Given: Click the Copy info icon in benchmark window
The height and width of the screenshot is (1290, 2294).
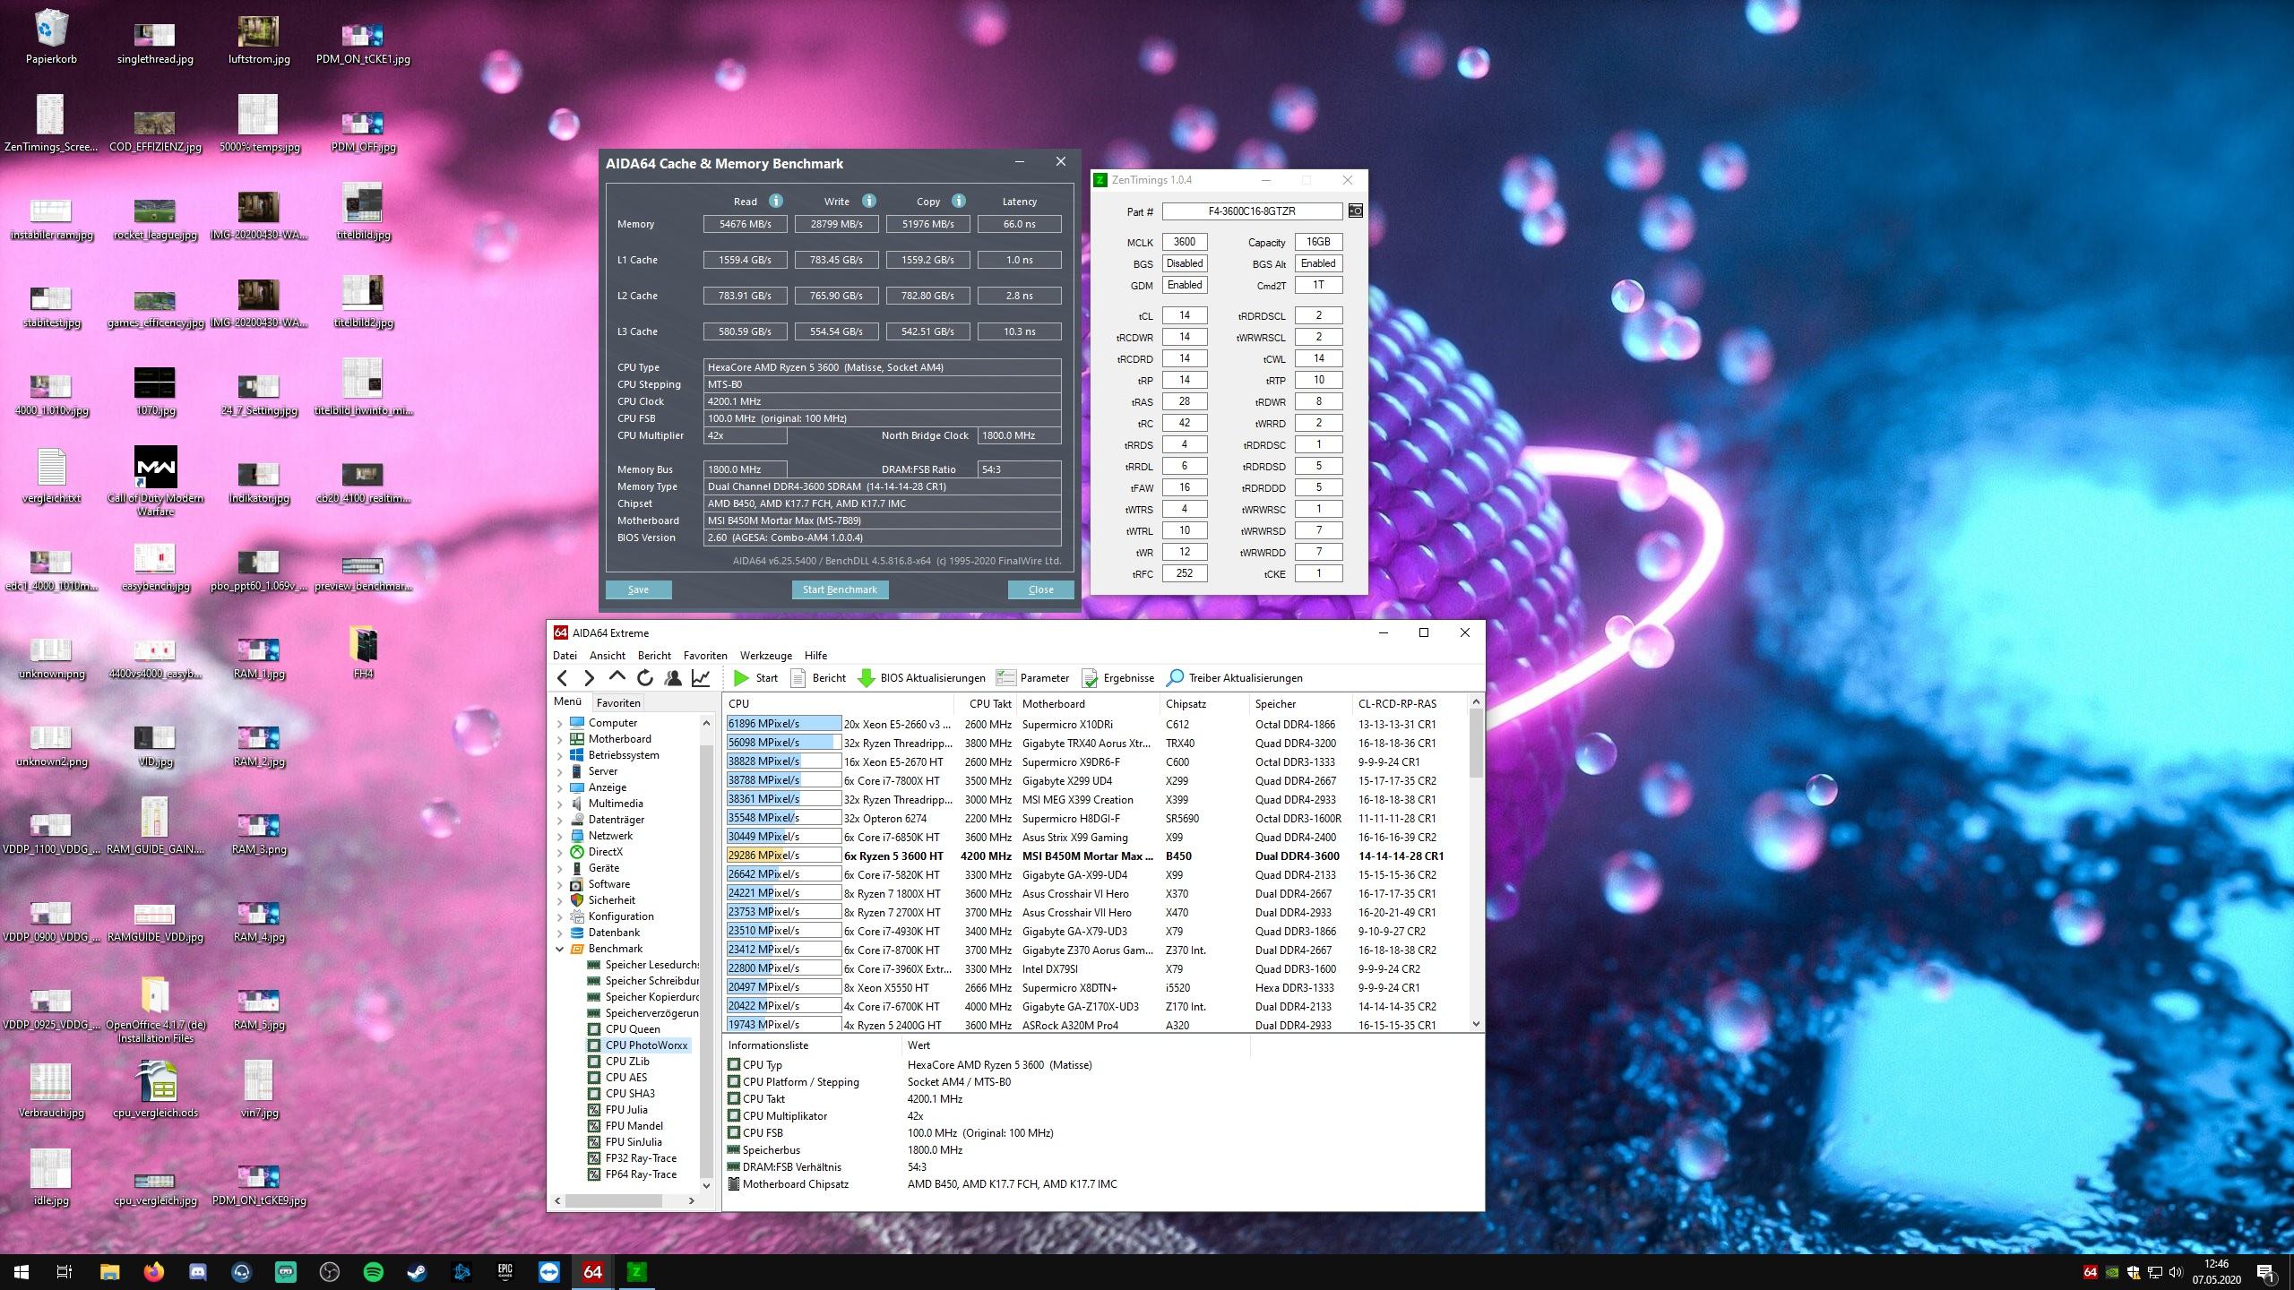Looking at the screenshot, I should [959, 201].
